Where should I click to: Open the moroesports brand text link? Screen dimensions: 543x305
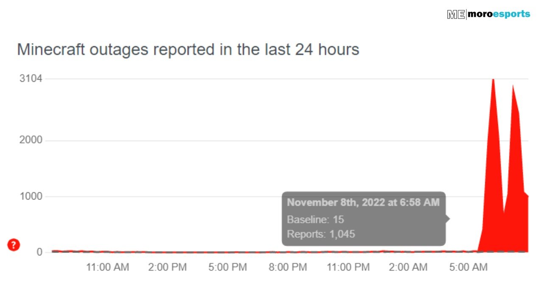[x=499, y=14]
